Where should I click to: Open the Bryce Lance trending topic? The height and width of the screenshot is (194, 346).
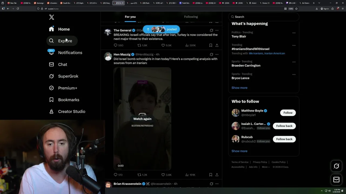240,78
